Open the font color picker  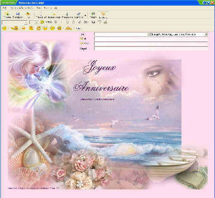[x=74, y=22]
